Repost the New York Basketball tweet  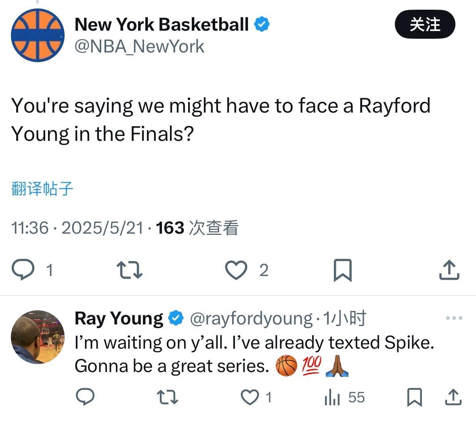click(129, 270)
